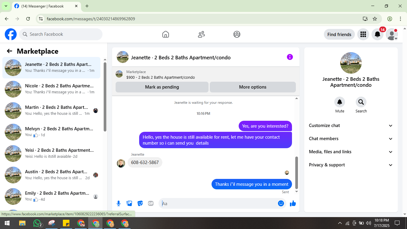Click the message "608-632-5867"
This screenshot has height=229, width=407.
(x=145, y=163)
